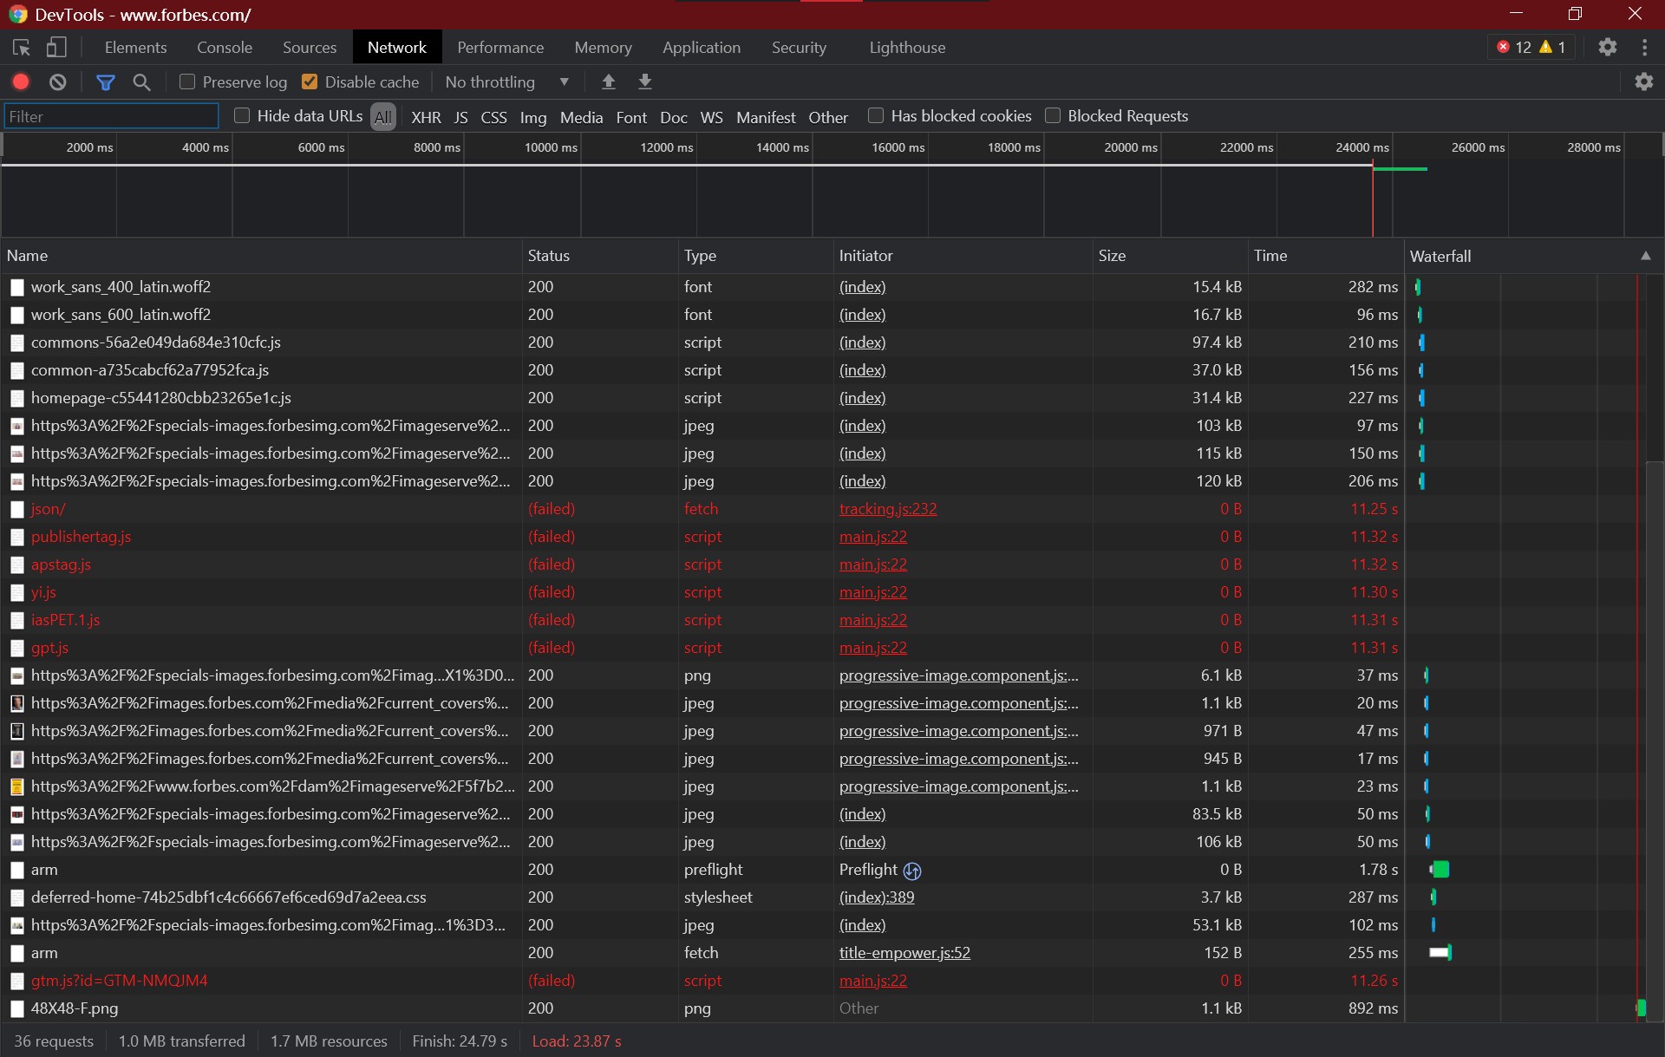This screenshot has height=1057, width=1665.
Task: Select the All filter type
Action: tap(383, 117)
